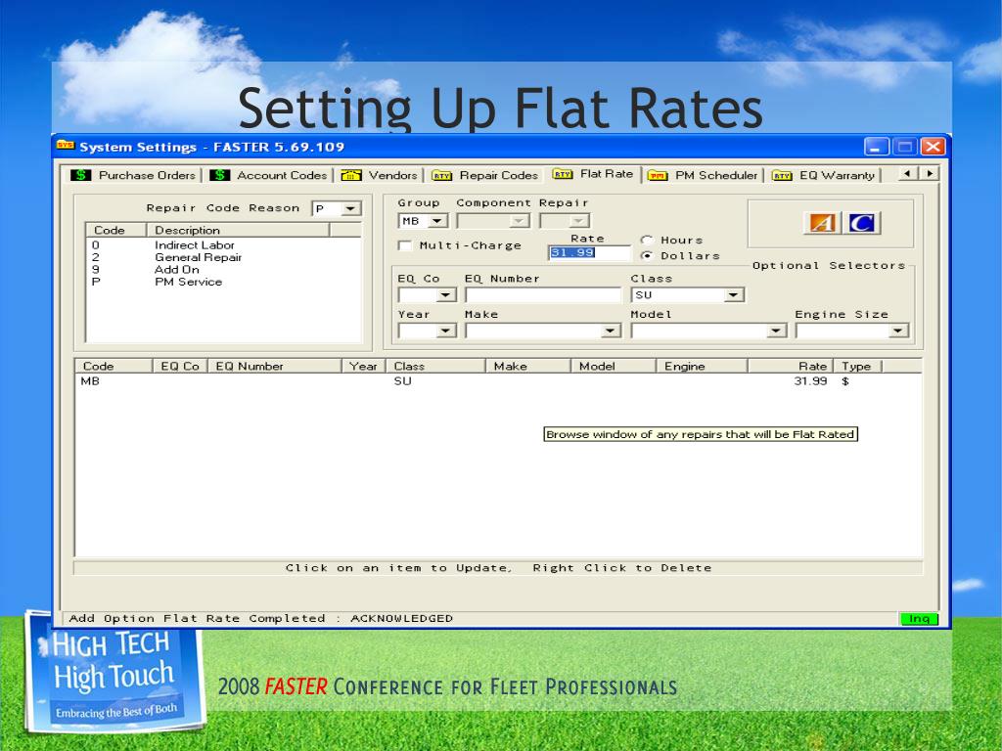Click the Flat Rate tab icon
Screen dimensions: 1002x751
[x=563, y=174]
